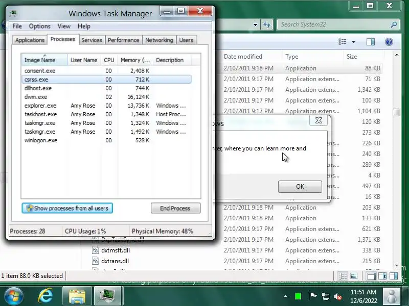Viewport: 409px width, 306px height.
Task: Click the search magnifier in System32 box
Action: click(394, 24)
